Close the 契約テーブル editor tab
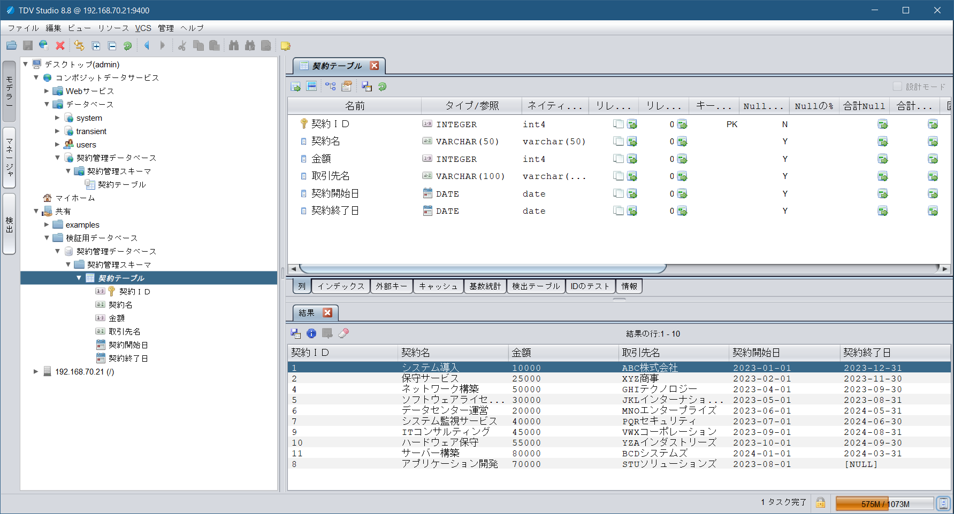Screen dimensions: 954x514 coord(375,66)
